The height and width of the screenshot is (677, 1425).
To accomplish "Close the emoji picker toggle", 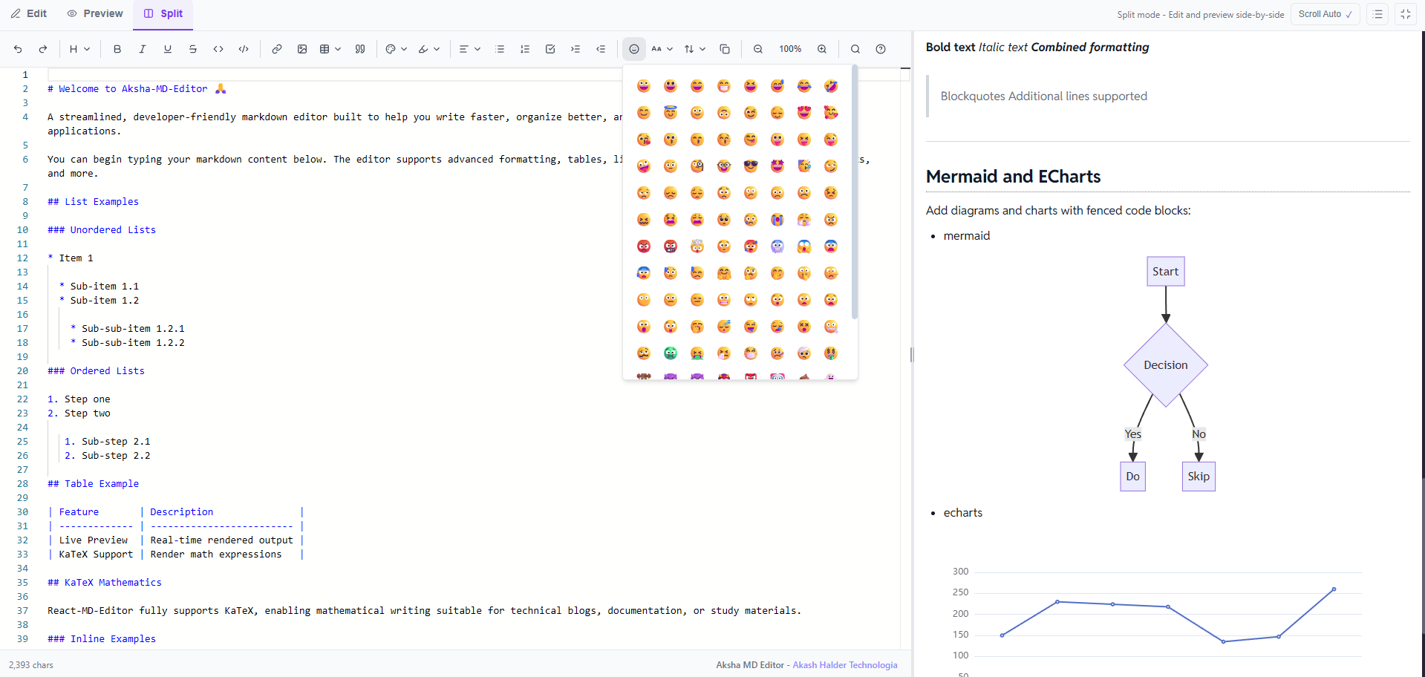I will 634,49.
